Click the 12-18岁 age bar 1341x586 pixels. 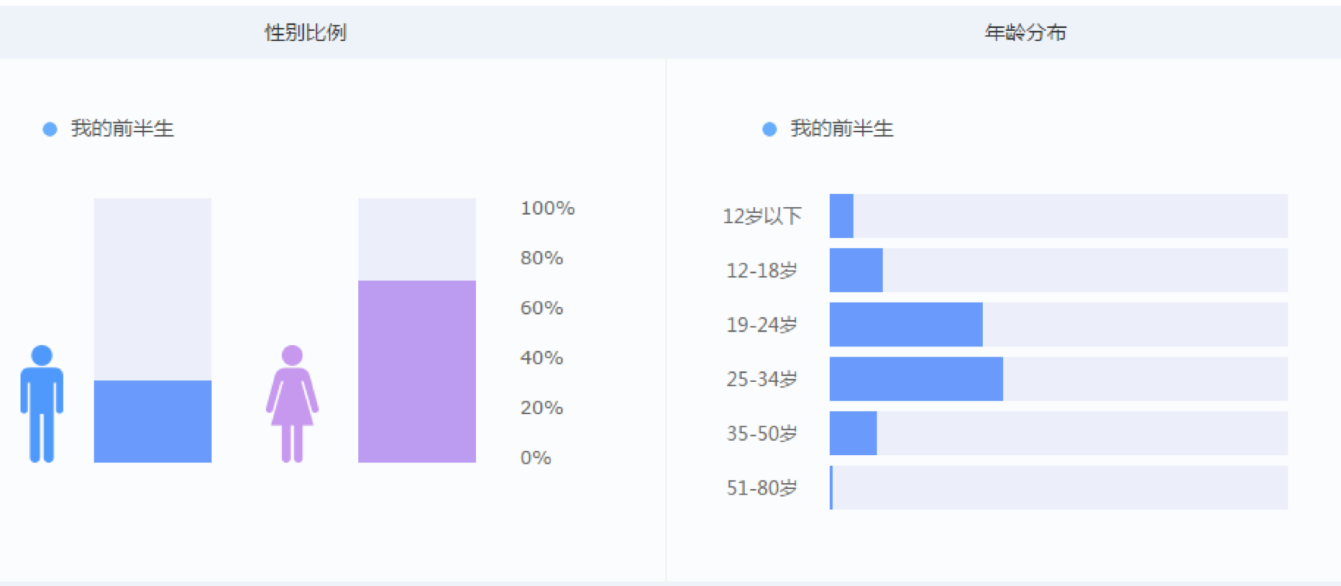pyautogui.click(x=856, y=271)
